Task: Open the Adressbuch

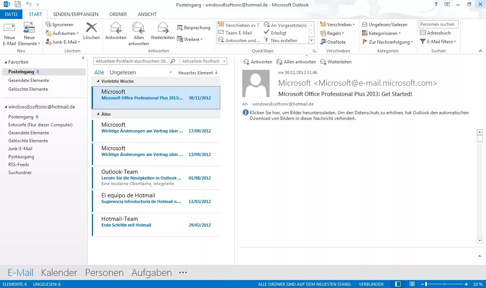Action: point(435,33)
